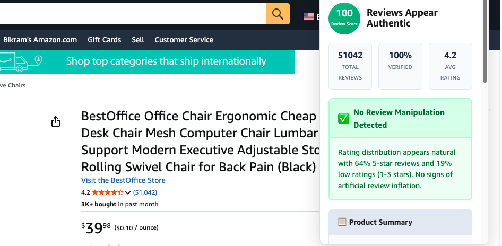502x246 pixels.
Task: Click the orange star rating icons
Action: (108, 192)
